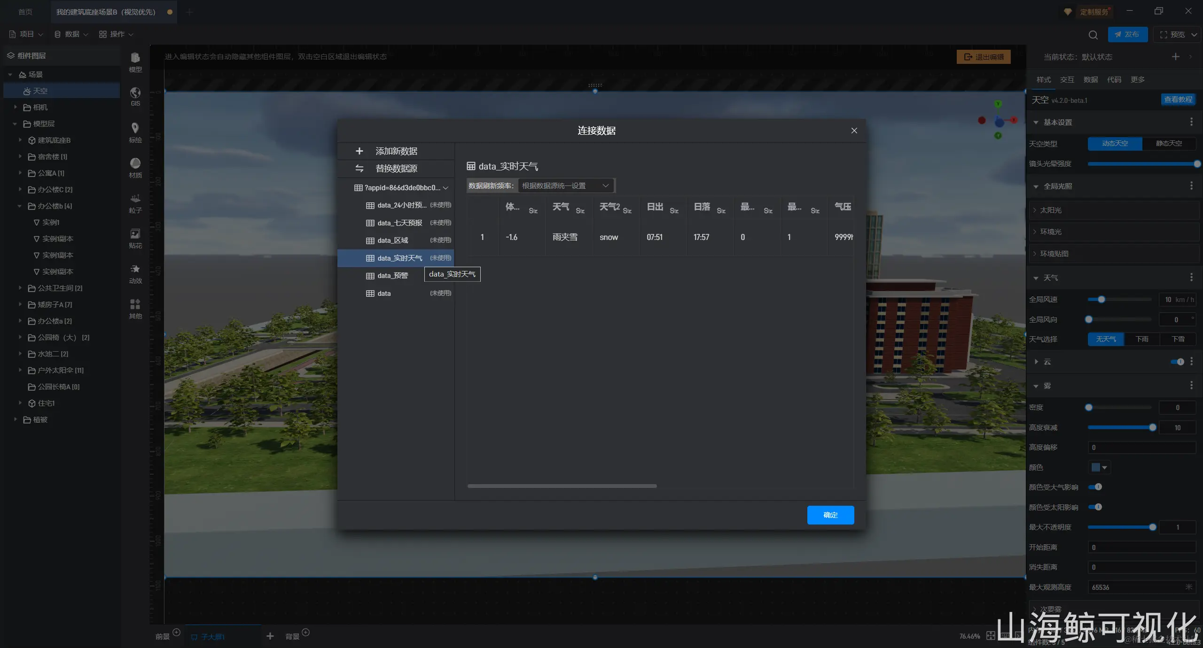Open the 数据 menu in top bar

pyautogui.click(x=71, y=34)
